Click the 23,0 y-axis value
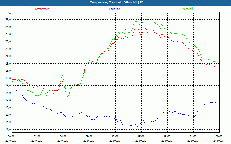 (8, 34)
